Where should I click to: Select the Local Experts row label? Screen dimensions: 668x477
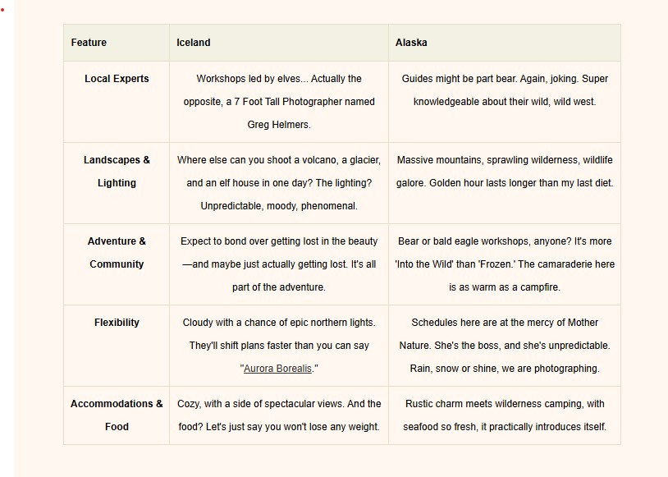pos(117,79)
